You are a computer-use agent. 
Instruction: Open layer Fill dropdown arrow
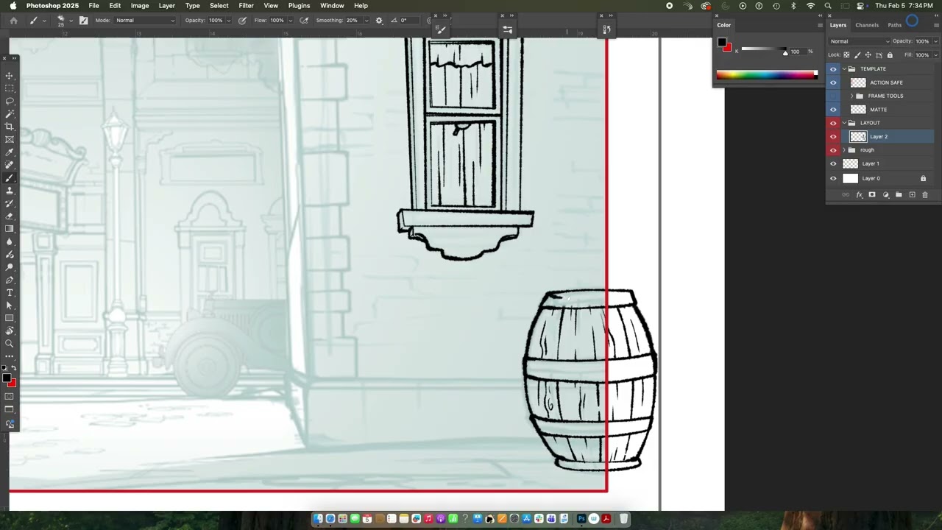point(935,55)
